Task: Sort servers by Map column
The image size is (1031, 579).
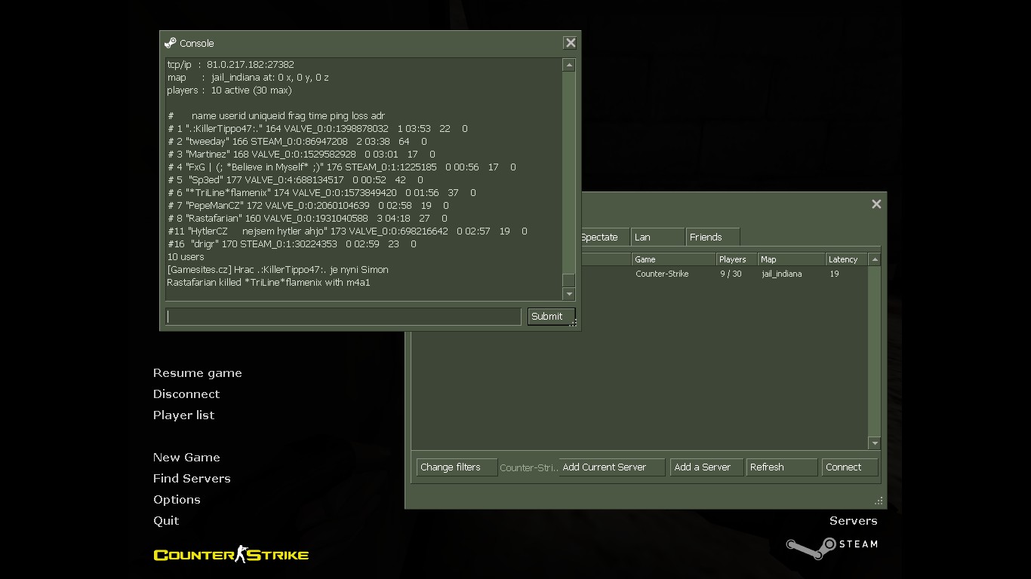Action: [792, 259]
